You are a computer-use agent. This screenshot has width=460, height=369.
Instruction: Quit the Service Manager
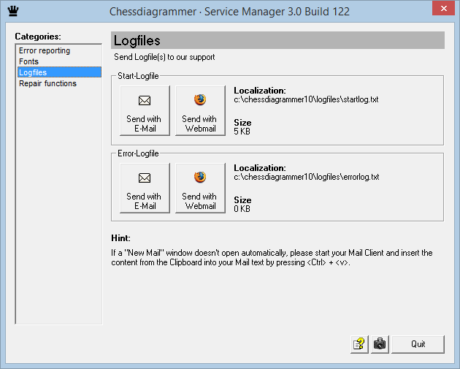(x=418, y=344)
